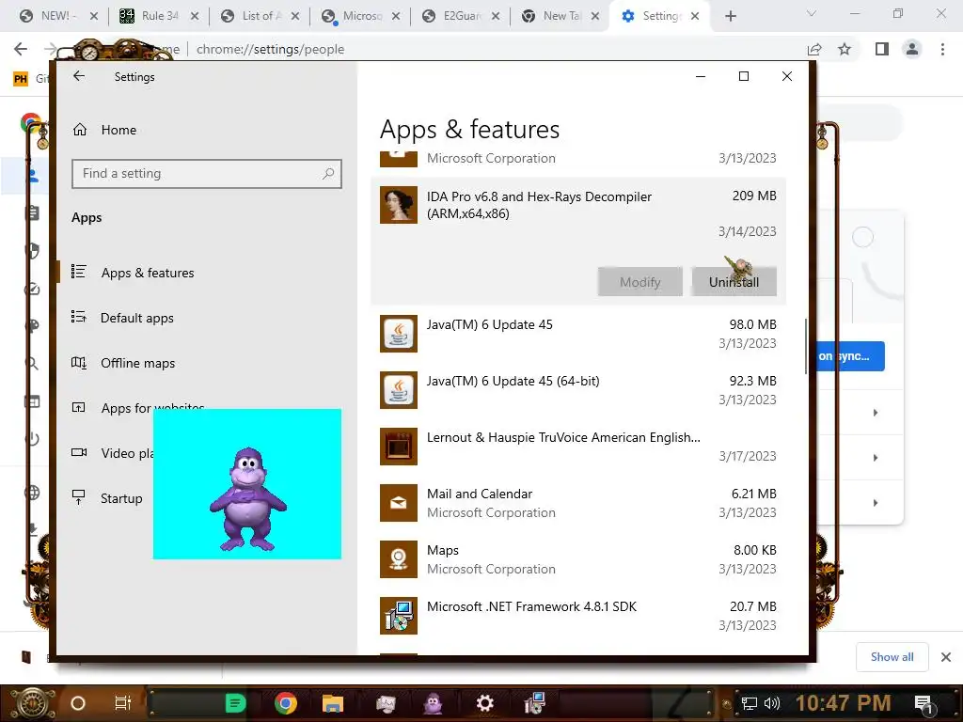Open Chrome three-dot menu
The image size is (963, 722).
pos(942,49)
